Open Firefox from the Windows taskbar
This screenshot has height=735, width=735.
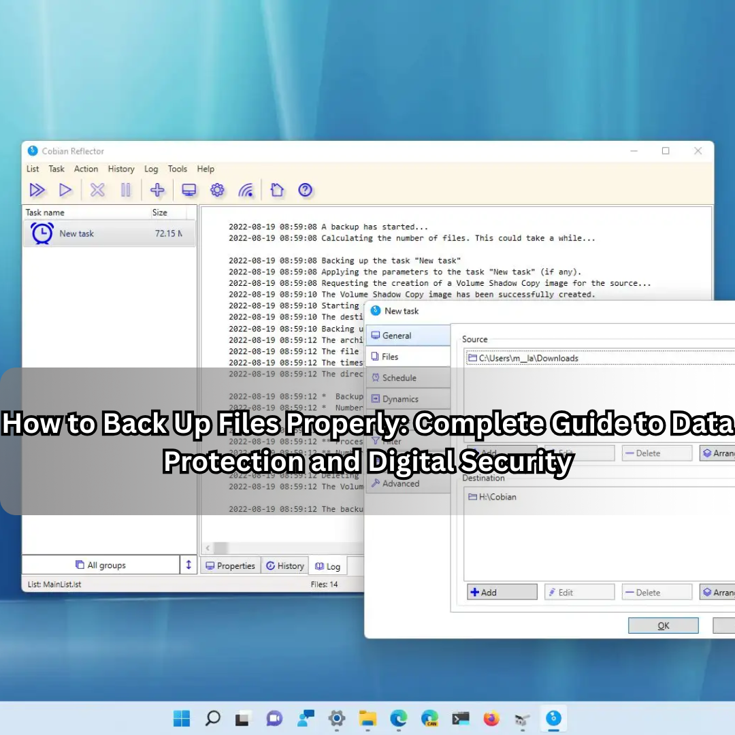[x=491, y=719]
